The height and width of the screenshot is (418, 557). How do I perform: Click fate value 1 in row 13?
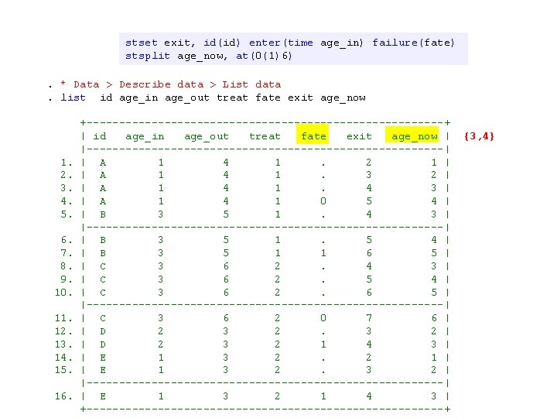[x=323, y=344]
